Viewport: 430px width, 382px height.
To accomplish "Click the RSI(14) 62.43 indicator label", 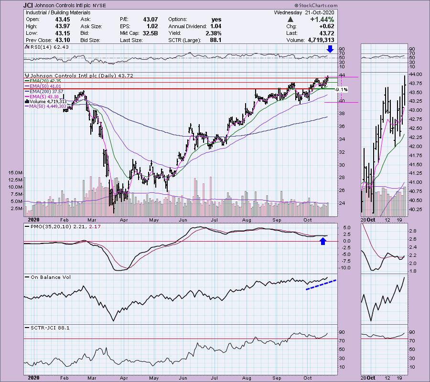I will click(49, 47).
